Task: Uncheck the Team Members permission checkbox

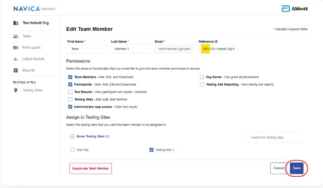Action: 70,77
